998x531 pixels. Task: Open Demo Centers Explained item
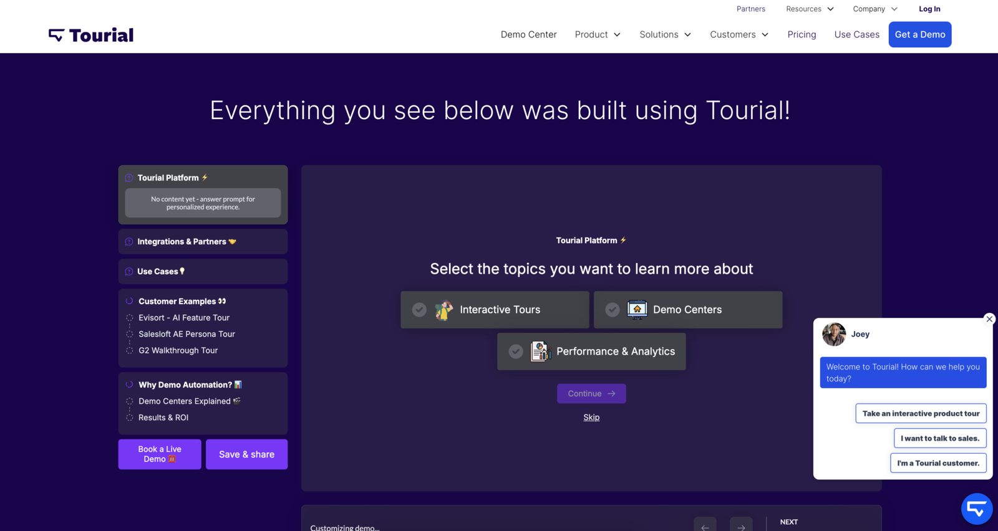[x=189, y=401]
